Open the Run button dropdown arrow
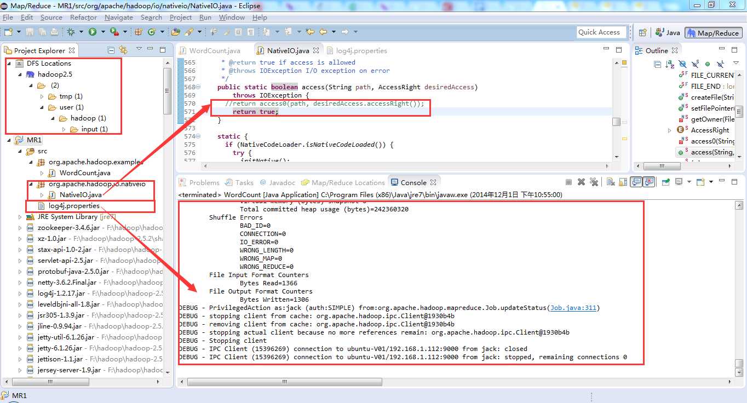 click(x=103, y=32)
